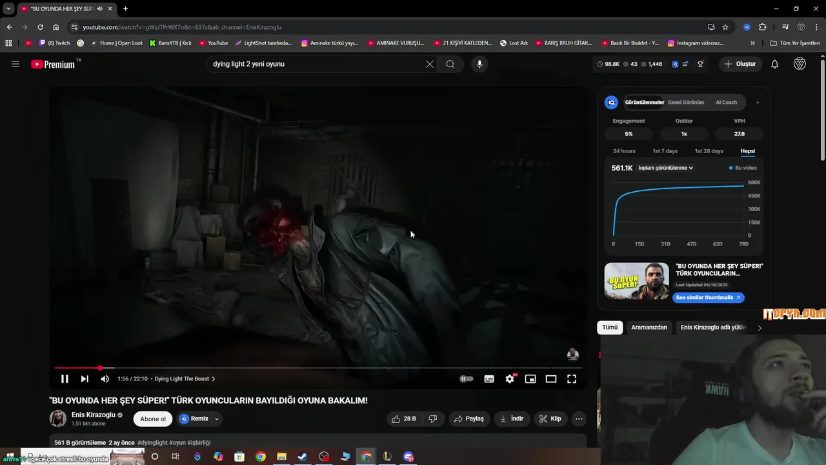
Task: Open more actions three-dot menu
Action: (579, 418)
